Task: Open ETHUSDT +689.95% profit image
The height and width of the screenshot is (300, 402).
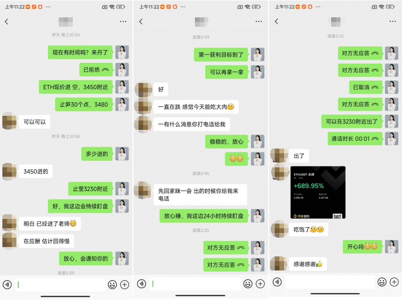Action: [318, 193]
